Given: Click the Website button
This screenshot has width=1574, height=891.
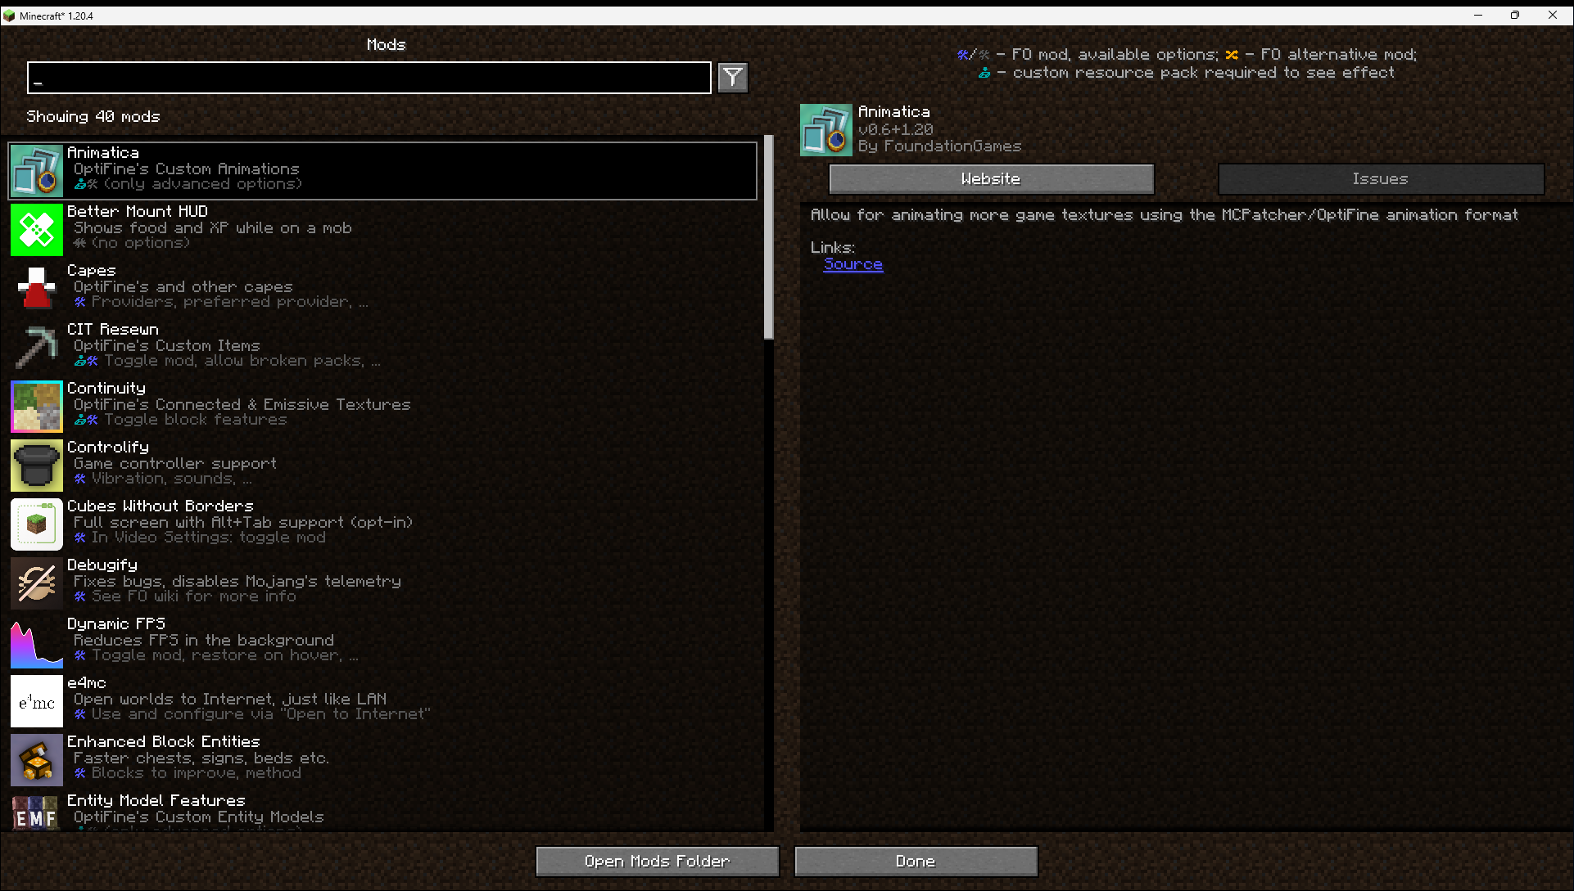Looking at the screenshot, I should point(991,179).
